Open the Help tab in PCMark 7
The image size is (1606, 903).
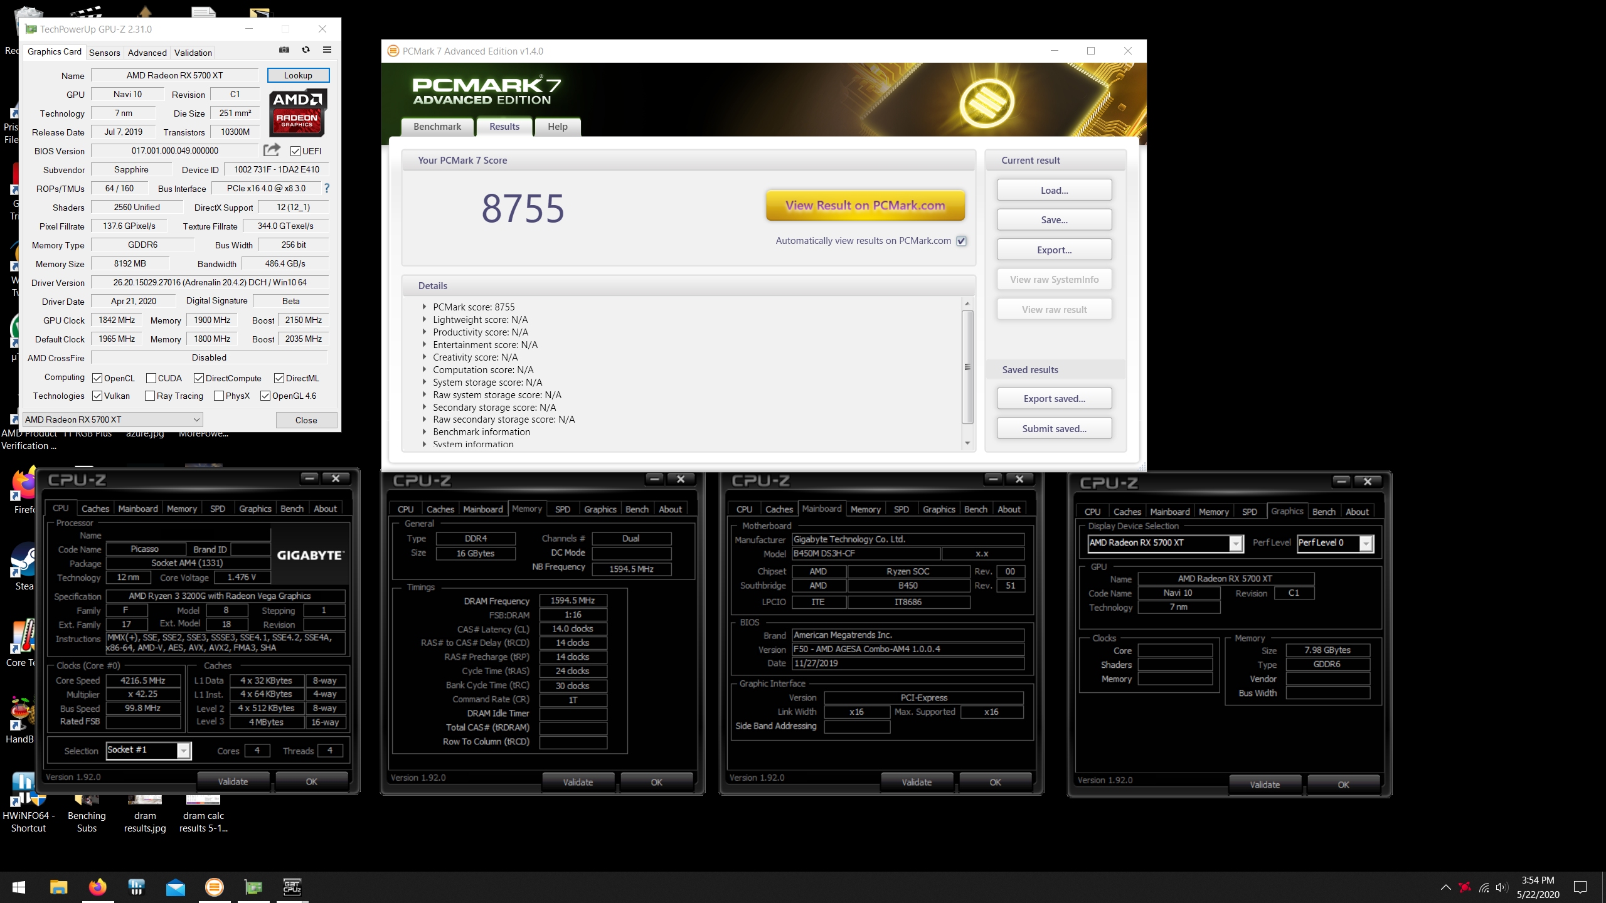[557, 127]
